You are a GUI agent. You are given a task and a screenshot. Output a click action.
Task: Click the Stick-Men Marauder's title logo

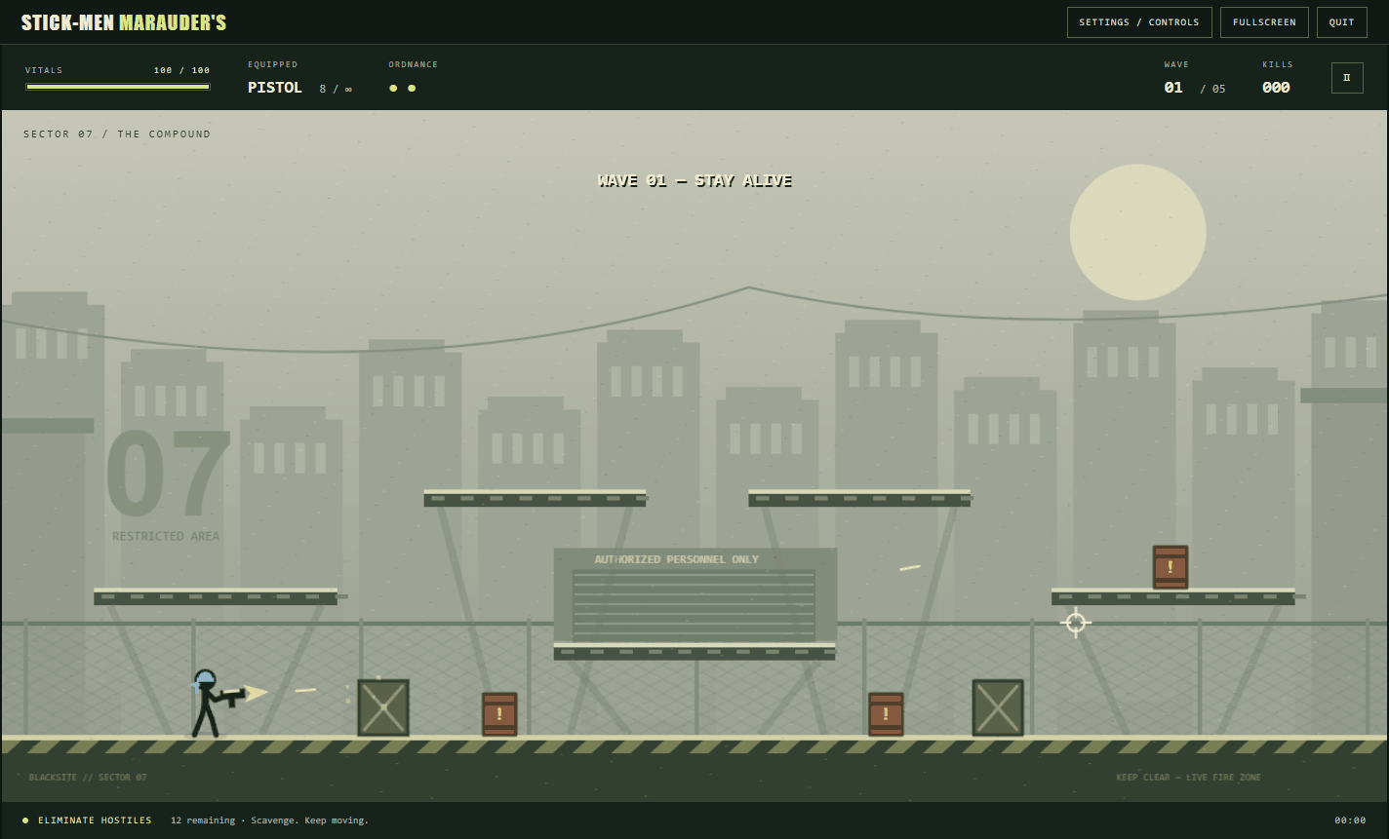[x=124, y=22]
